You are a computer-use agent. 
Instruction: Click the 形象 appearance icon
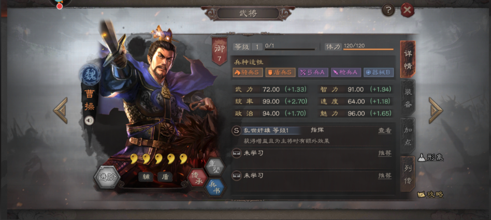point(431,157)
